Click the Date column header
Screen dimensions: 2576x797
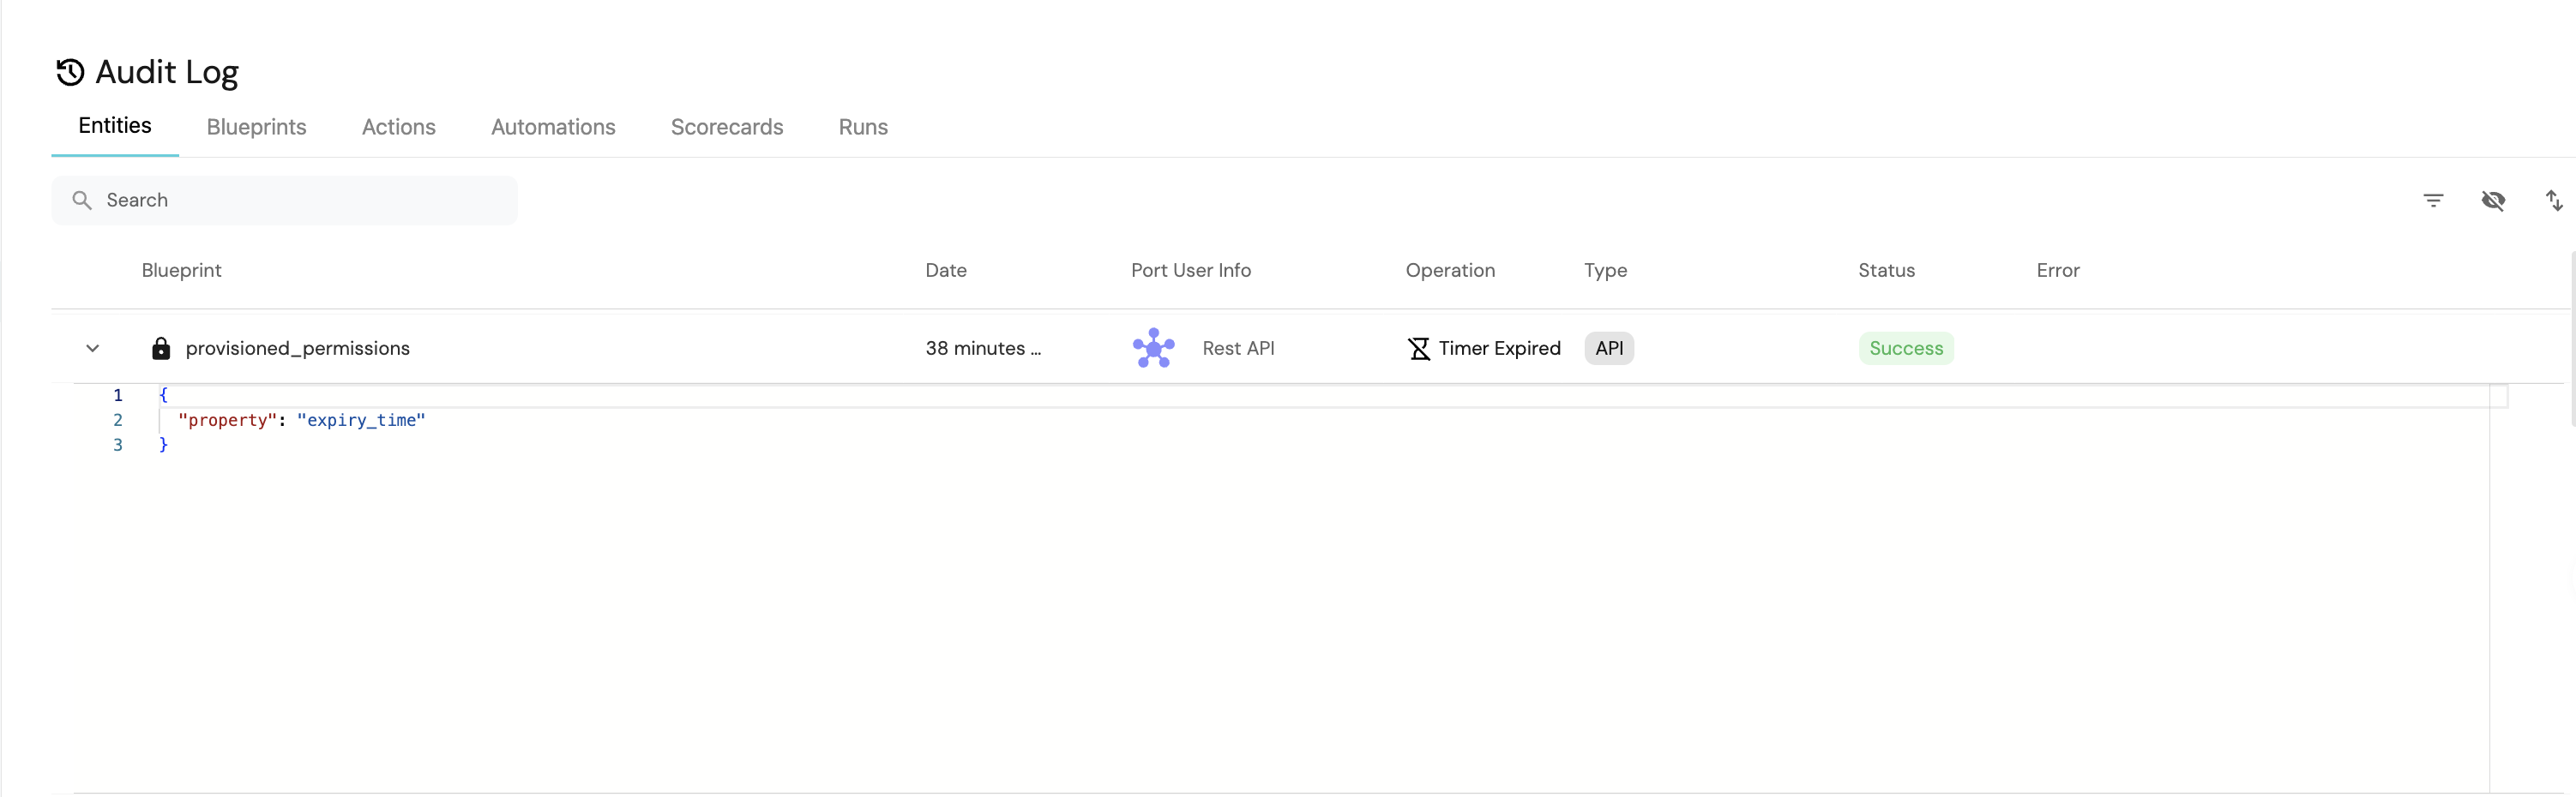945,270
